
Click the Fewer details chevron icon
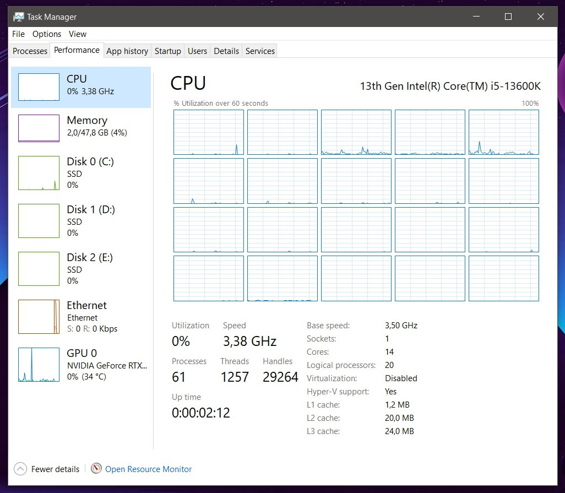20,469
